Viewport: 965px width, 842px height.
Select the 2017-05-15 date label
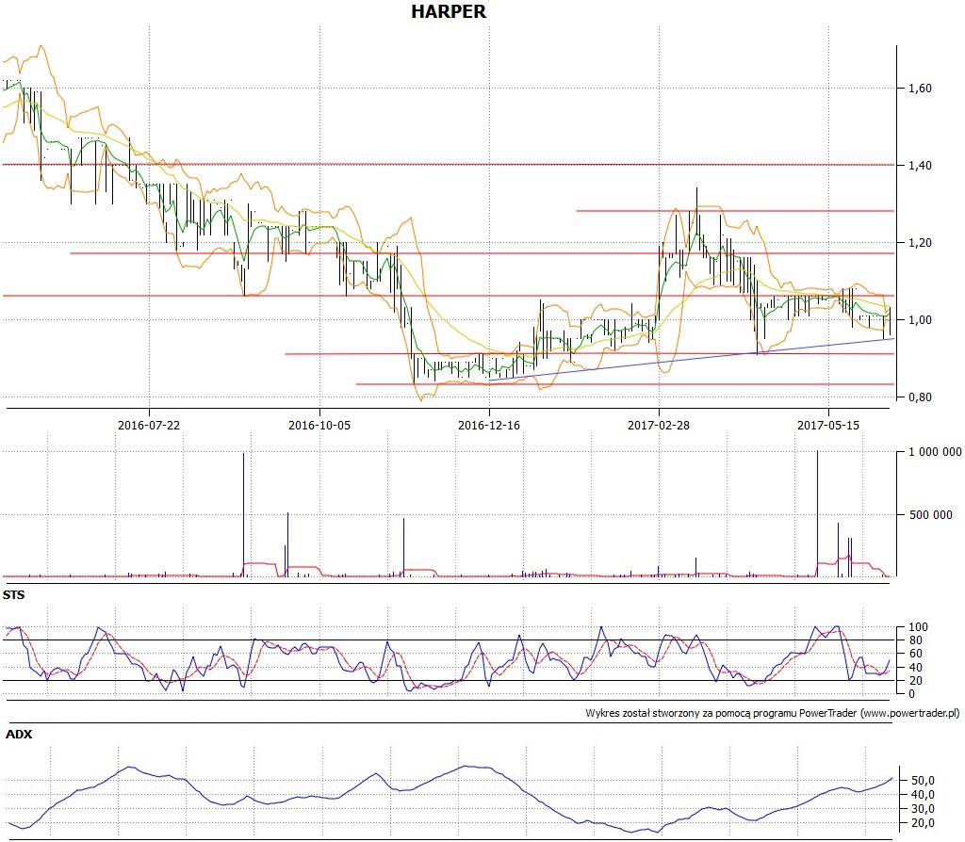tap(828, 425)
